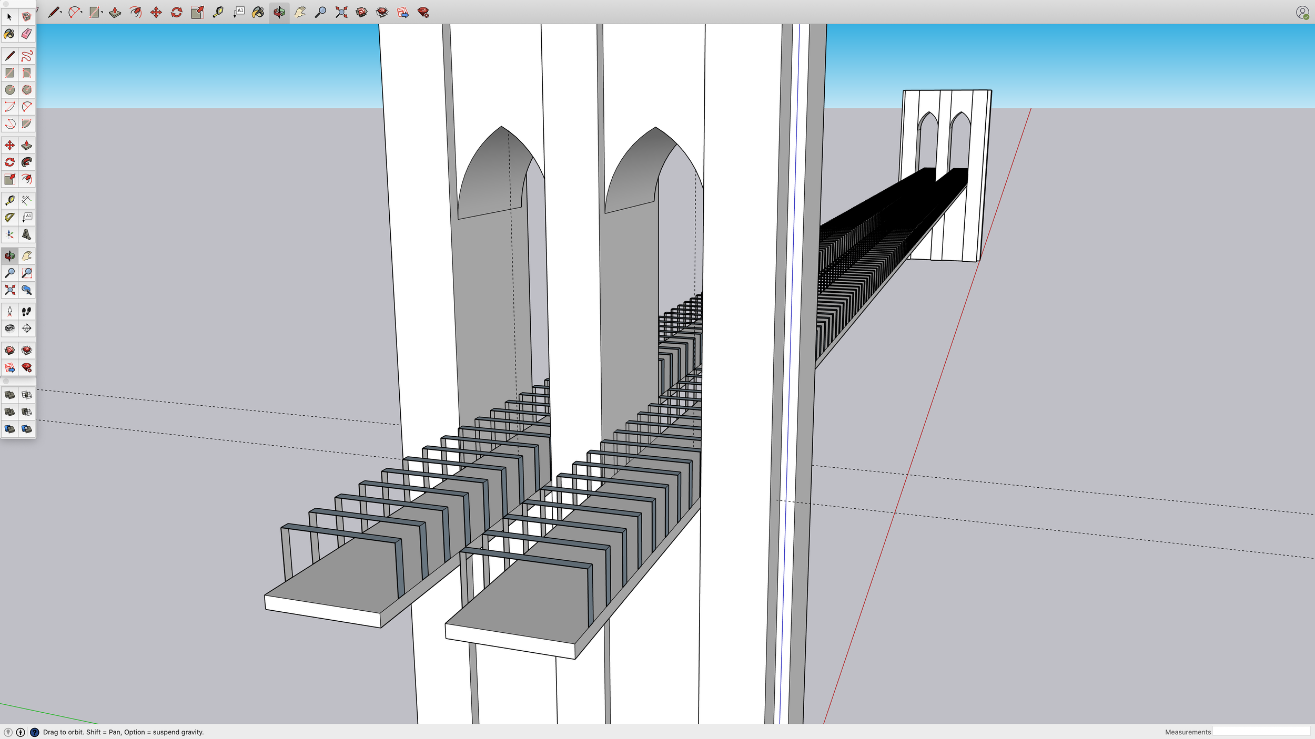The image size is (1315, 739).
Task: Activate the Push/Pull tool
Action: pos(26,144)
